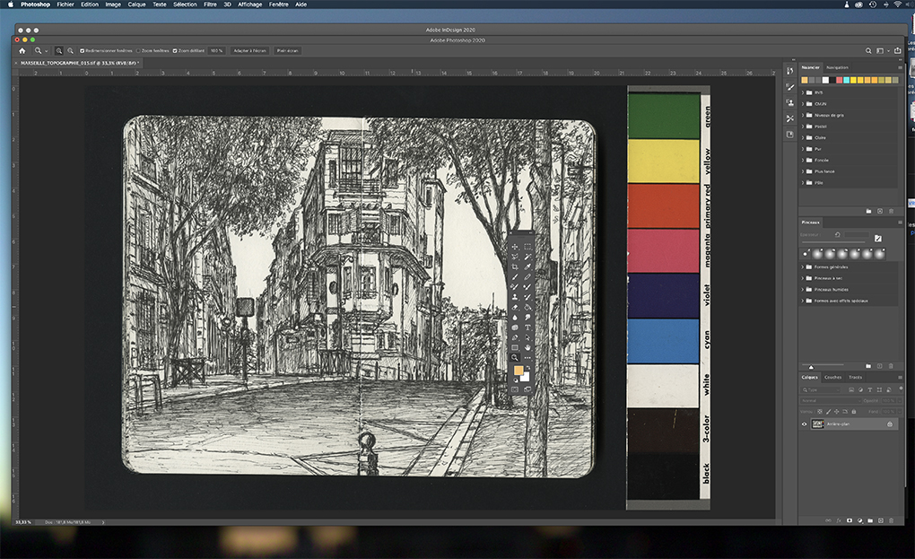Image resolution: width=915 pixels, height=559 pixels.
Task: Click the 'Adapter à l'écran' button
Action: click(x=249, y=51)
